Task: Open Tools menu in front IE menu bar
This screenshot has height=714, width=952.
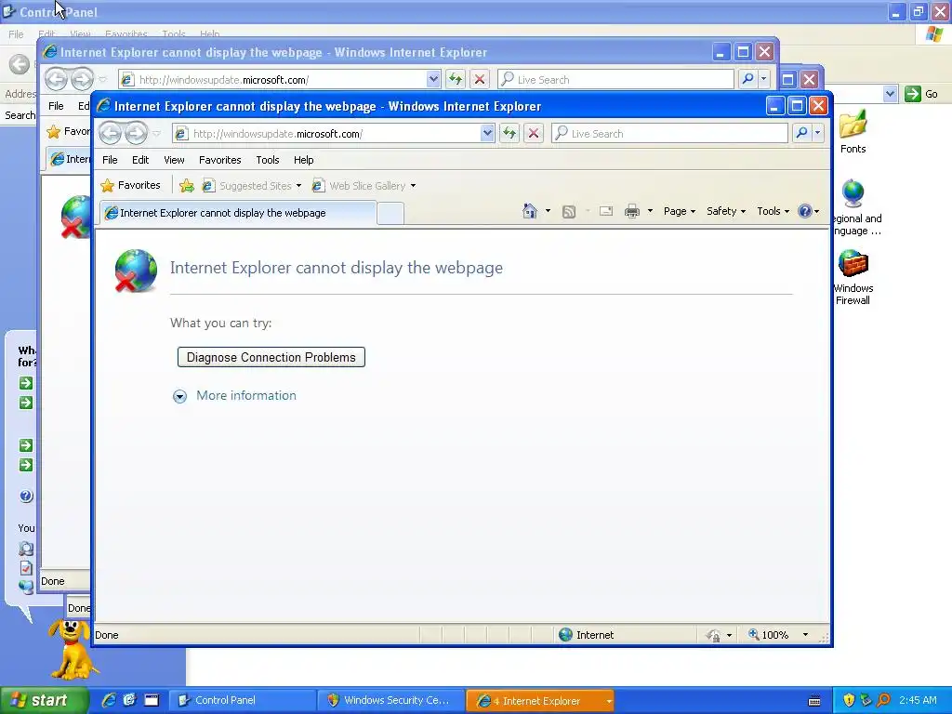Action: click(267, 160)
